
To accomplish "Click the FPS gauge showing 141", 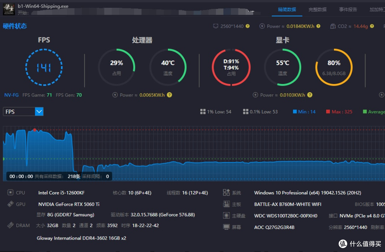I will (44, 67).
